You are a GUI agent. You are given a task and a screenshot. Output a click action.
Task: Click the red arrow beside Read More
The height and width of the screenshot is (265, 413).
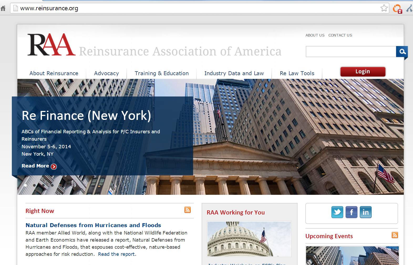54,166
